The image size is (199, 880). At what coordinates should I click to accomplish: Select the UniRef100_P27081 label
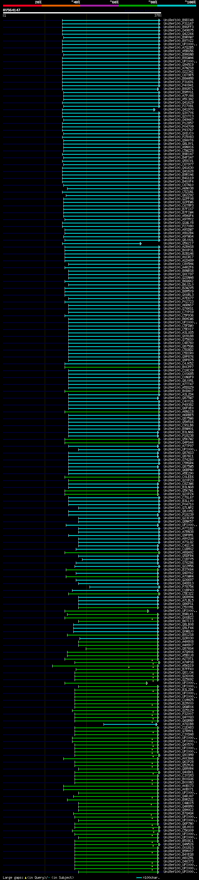178,106
